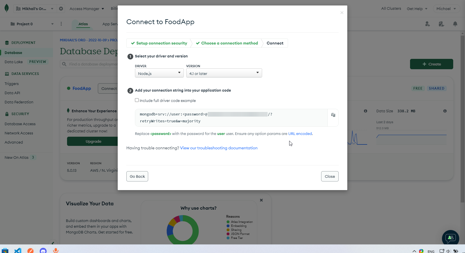Open Visual Studio Code from taskbar
The width and height of the screenshot is (465, 253).
18,250
